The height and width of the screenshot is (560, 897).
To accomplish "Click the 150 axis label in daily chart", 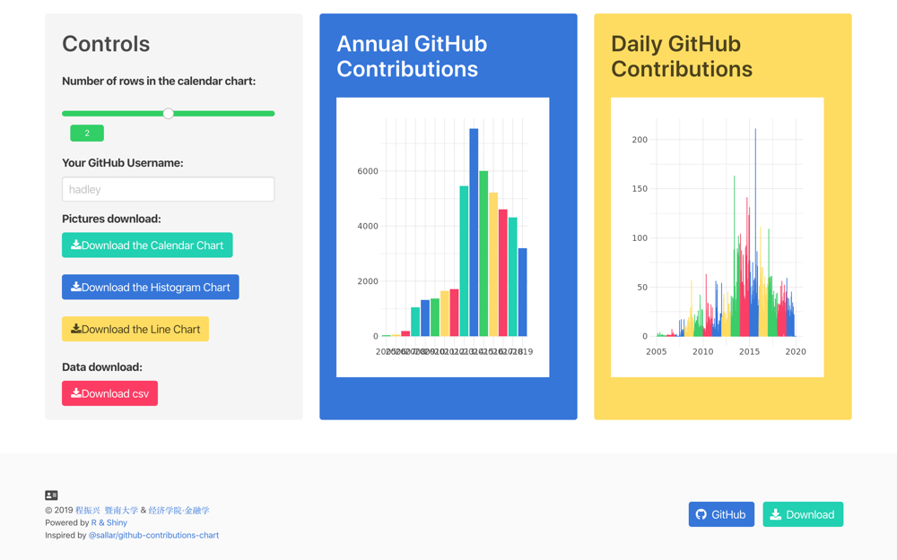I will [640, 188].
